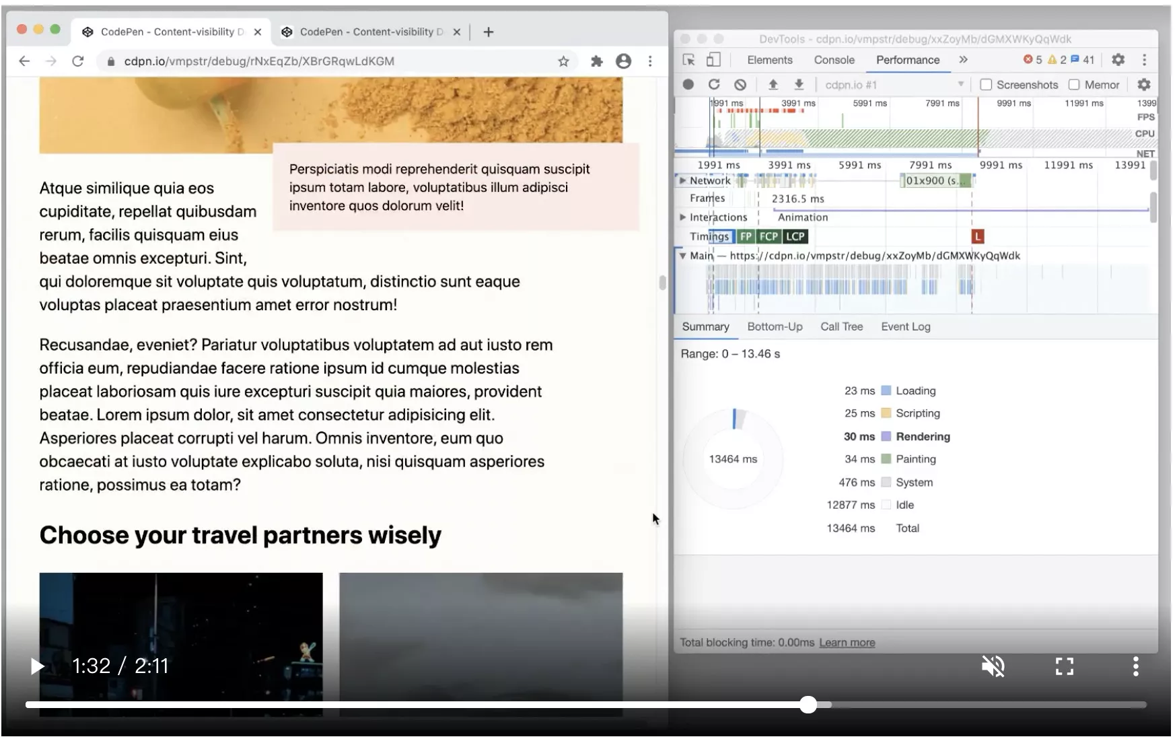The height and width of the screenshot is (739, 1175).
Task: Switch to the second CodePen tab
Action: pyautogui.click(x=370, y=32)
